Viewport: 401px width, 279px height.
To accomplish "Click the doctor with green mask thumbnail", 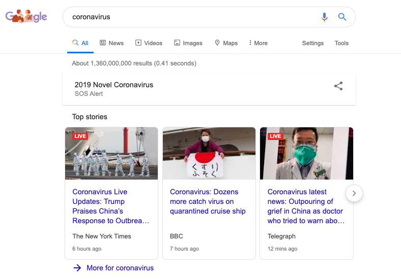I will [306, 153].
